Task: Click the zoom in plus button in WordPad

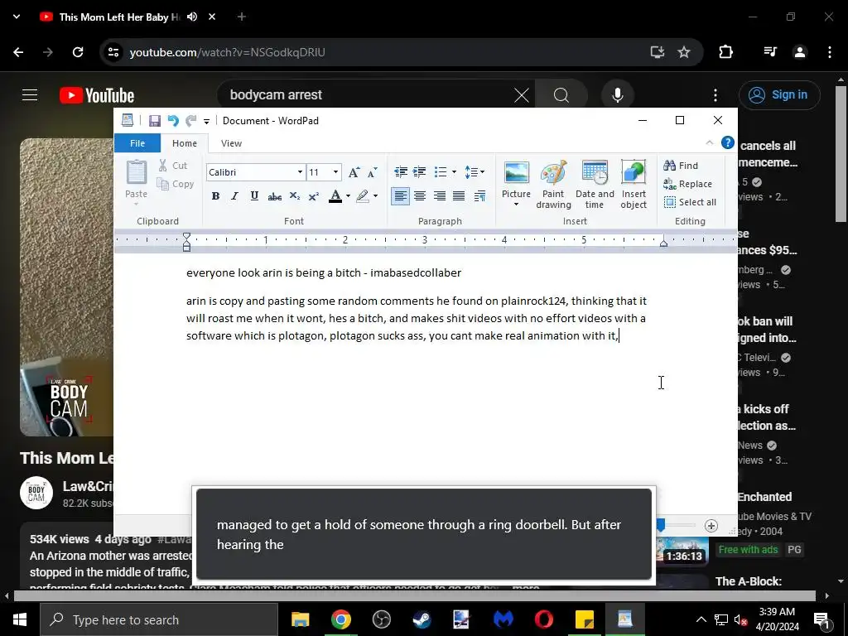Action: (711, 526)
